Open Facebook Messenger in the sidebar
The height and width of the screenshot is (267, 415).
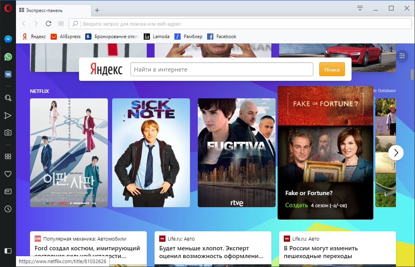(x=8, y=38)
